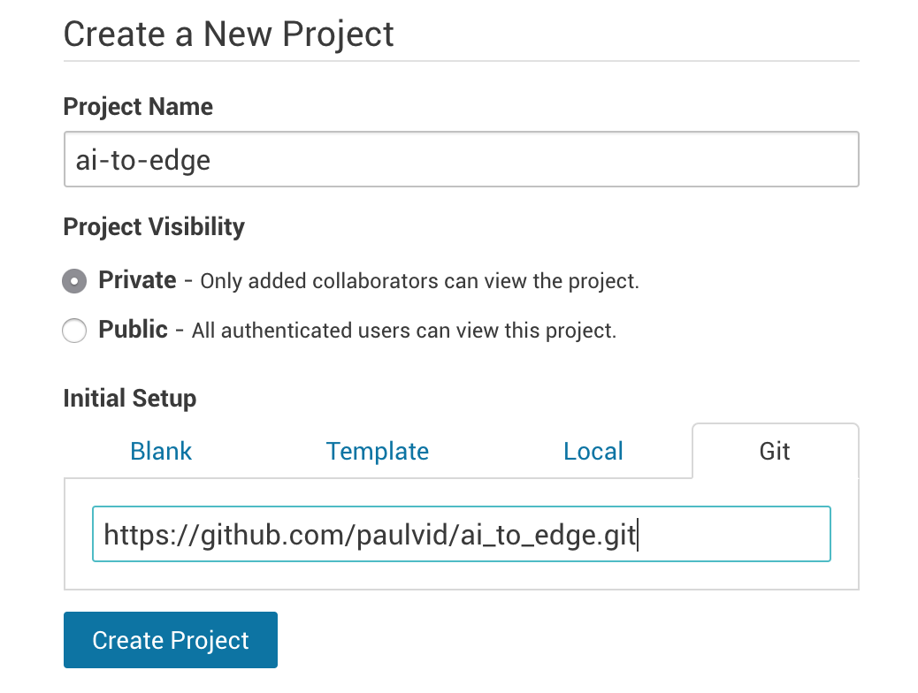The width and height of the screenshot is (918, 693).
Task: Select the Private visibility radio button
Action: 74,282
